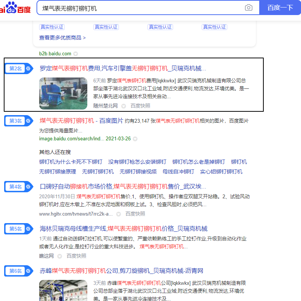Click the 第2名 rank badge icon
Viewport: 301px width, 301px height.
pos(19,68)
